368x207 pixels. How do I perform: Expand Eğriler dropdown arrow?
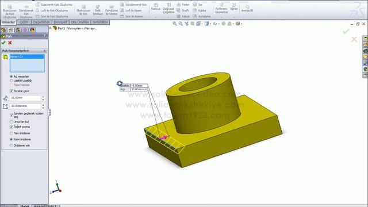click(x=234, y=17)
